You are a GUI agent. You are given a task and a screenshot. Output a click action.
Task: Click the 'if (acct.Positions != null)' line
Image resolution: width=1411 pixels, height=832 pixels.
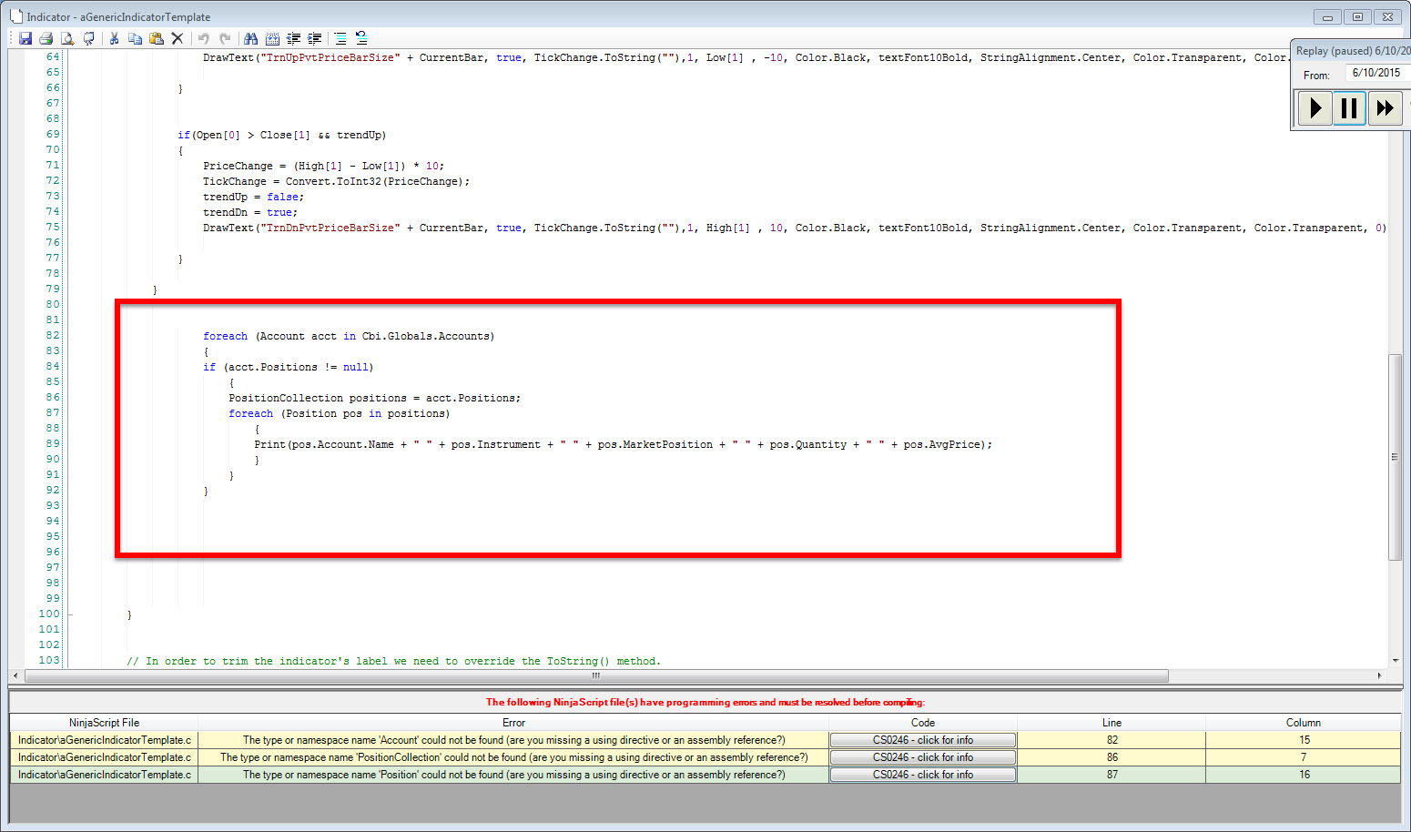click(288, 368)
